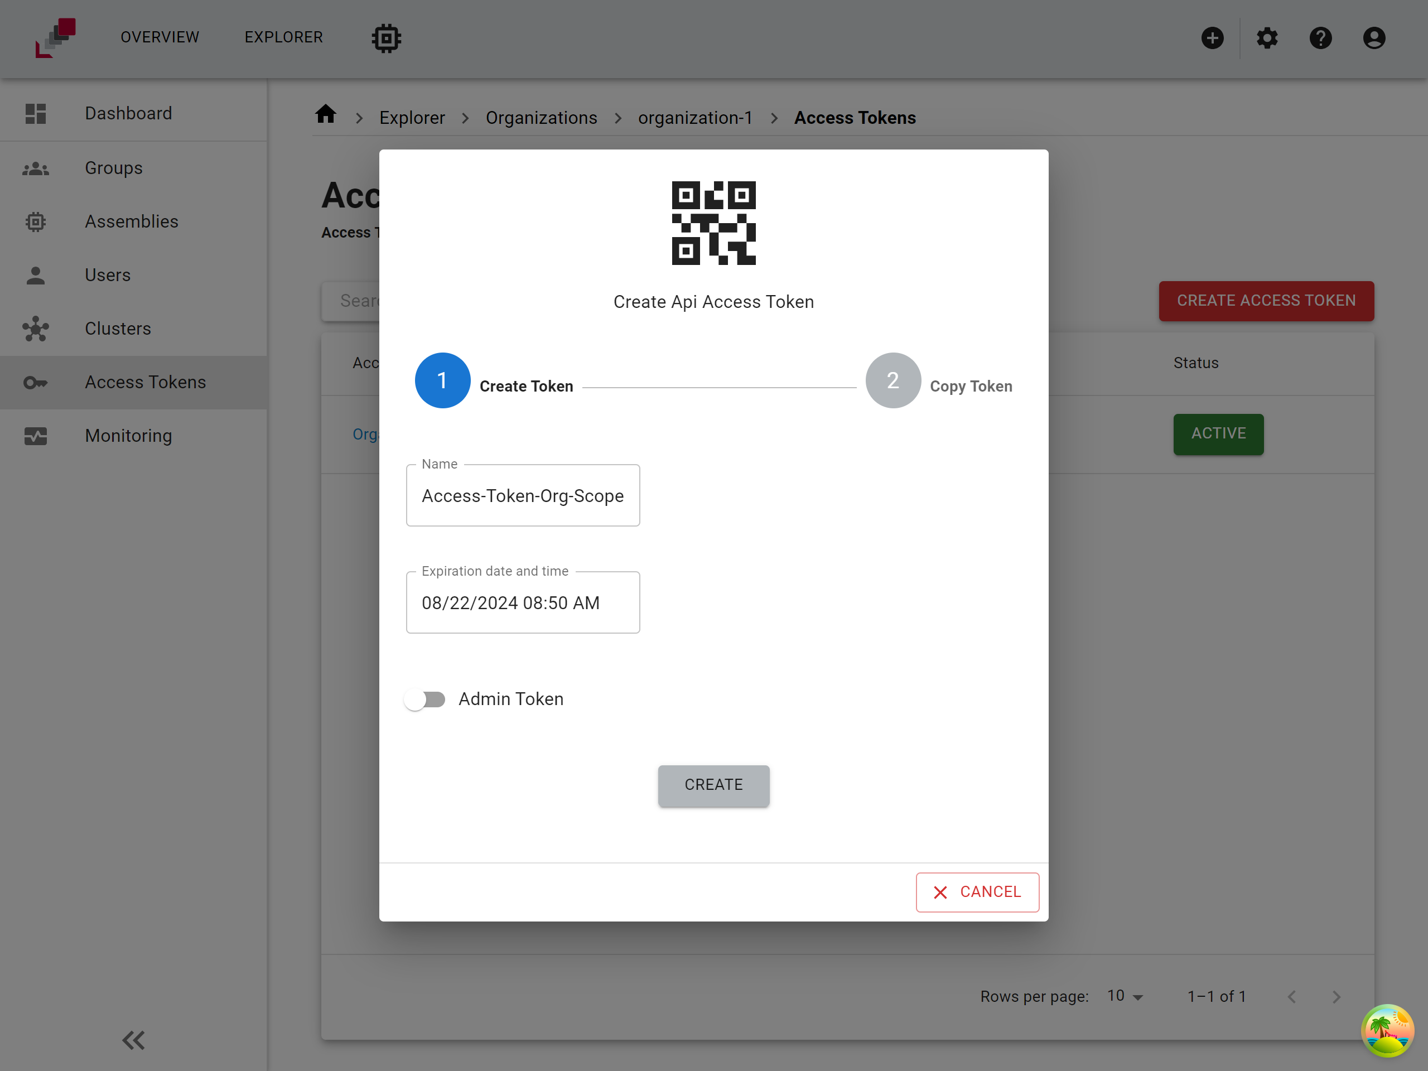The width and height of the screenshot is (1428, 1071).
Task: Go to the next table page
Action: click(x=1337, y=997)
